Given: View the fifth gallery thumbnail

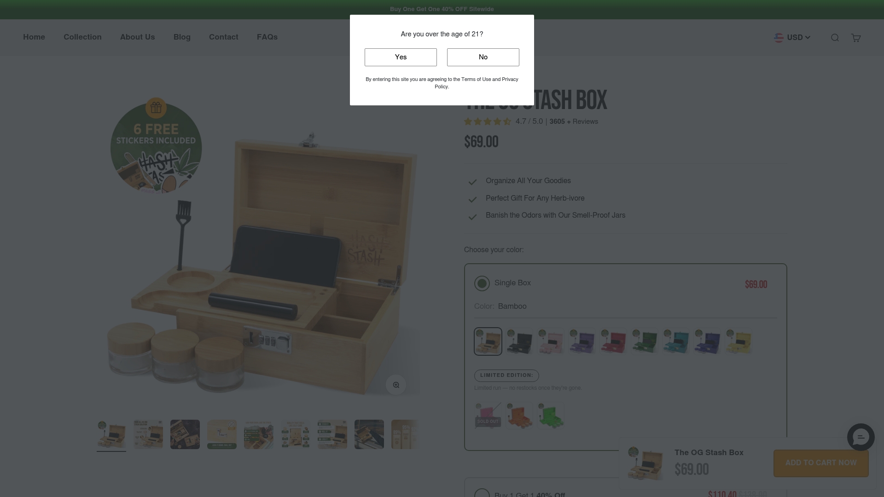Looking at the screenshot, I should [259, 434].
